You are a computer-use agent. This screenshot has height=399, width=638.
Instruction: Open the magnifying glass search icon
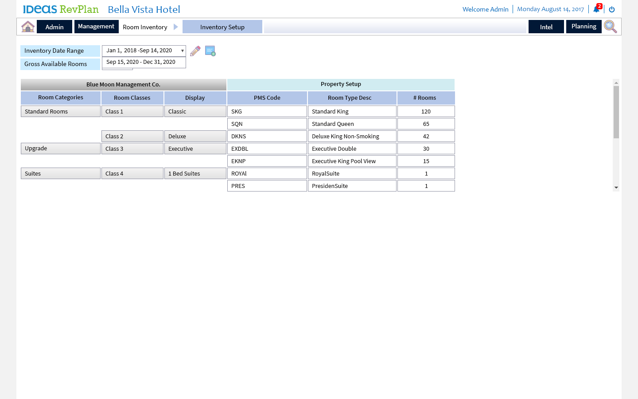coord(610,27)
